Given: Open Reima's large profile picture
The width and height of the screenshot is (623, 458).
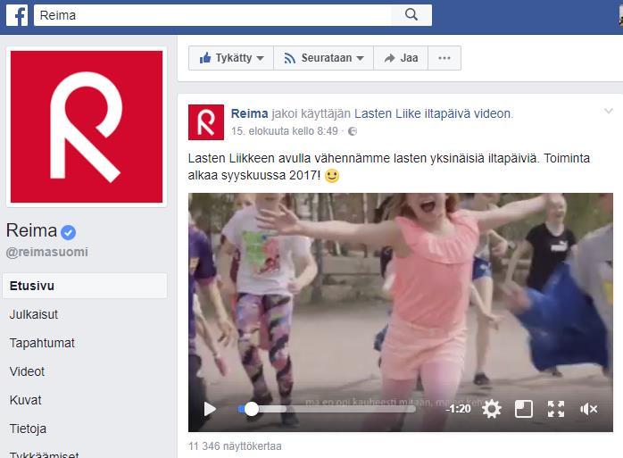Looking at the screenshot, I should tap(87, 127).
